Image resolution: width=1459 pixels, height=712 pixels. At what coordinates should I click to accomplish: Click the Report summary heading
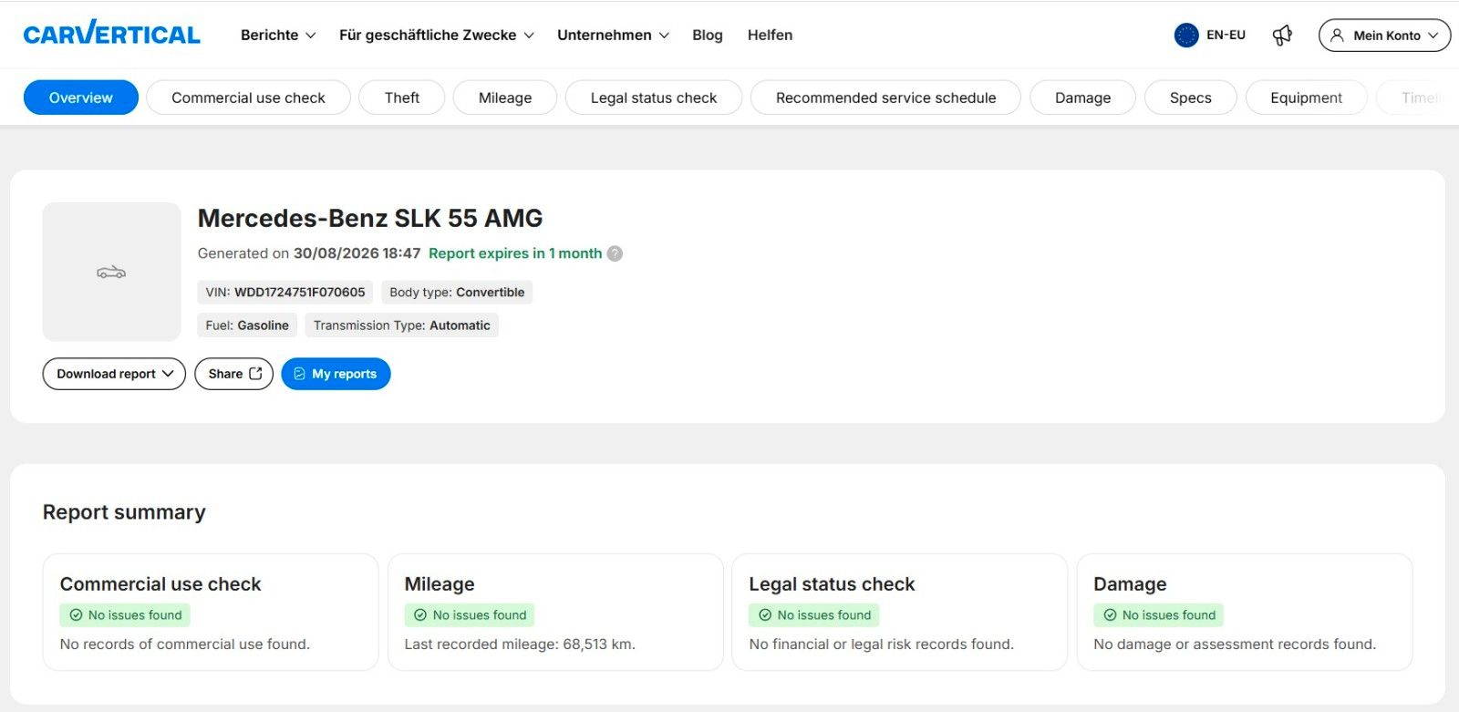click(x=124, y=512)
